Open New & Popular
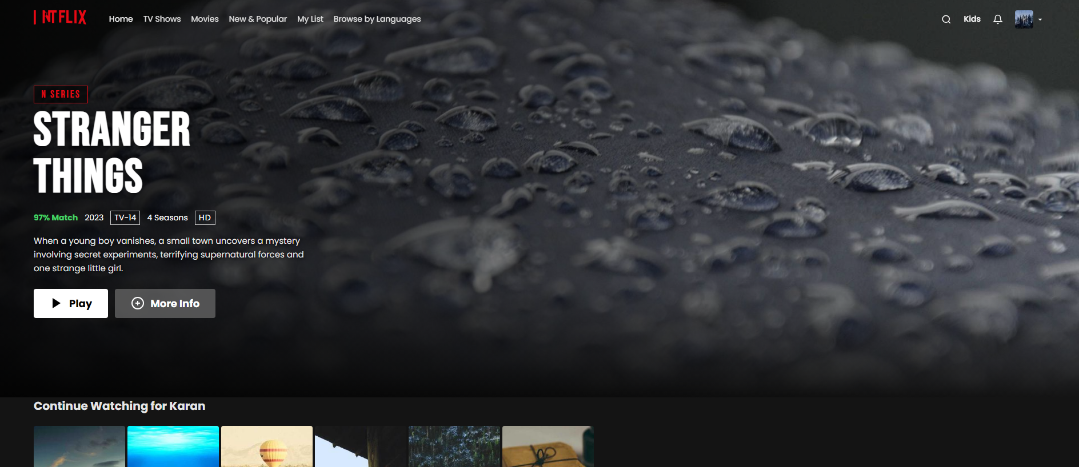 tap(258, 19)
